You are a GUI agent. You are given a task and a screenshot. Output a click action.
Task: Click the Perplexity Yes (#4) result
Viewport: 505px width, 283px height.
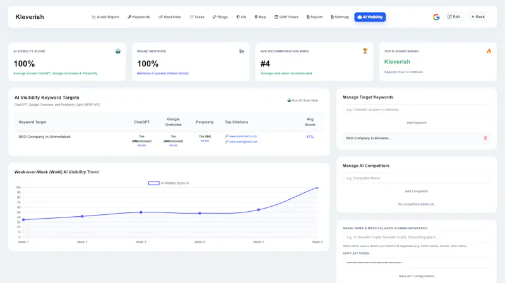[x=205, y=136]
